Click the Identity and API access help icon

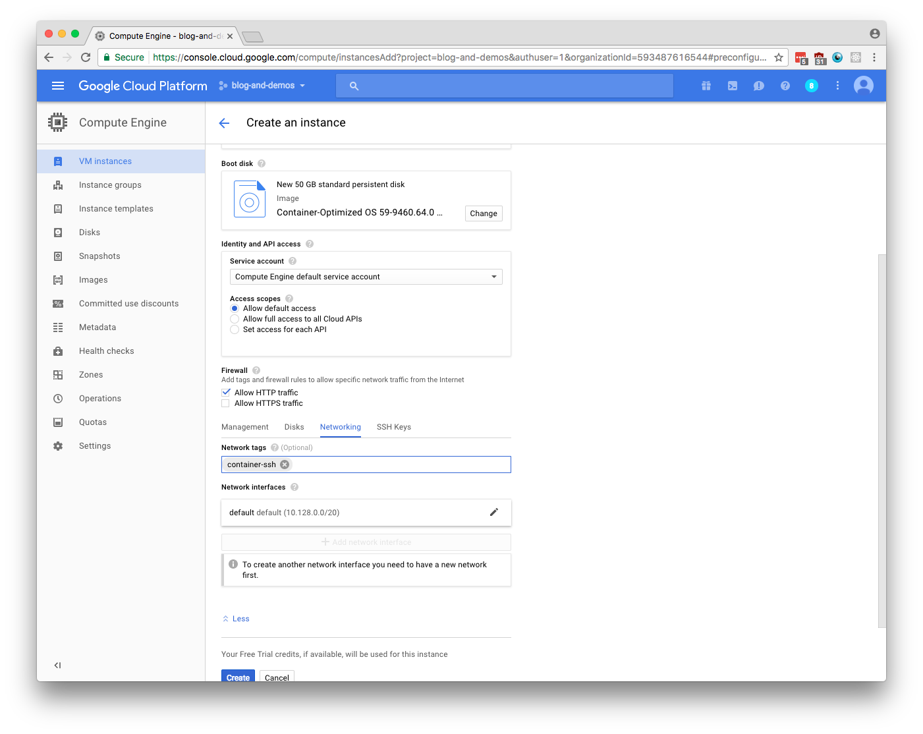(310, 244)
